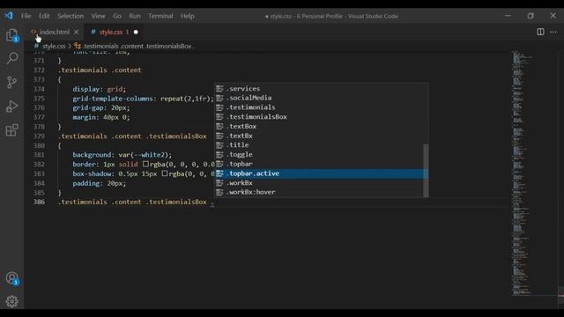The height and width of the screenshot is (317, 564).
Task: Switch to the index.html tab
Action: click(55, 32)
